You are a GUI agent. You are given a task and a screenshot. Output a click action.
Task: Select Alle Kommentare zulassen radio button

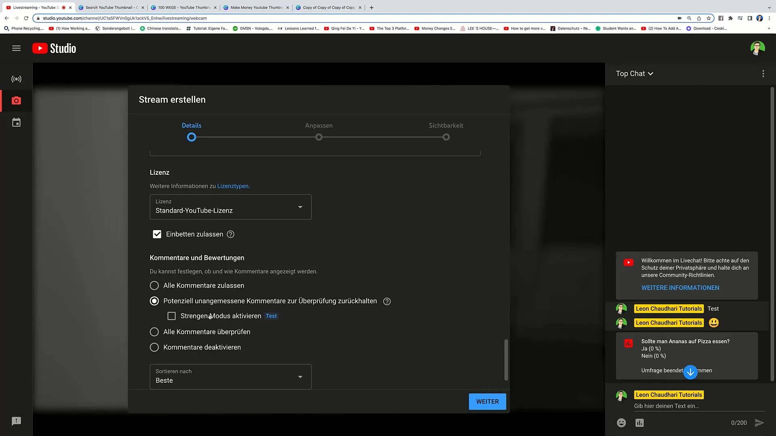click(x=154, y=285)
